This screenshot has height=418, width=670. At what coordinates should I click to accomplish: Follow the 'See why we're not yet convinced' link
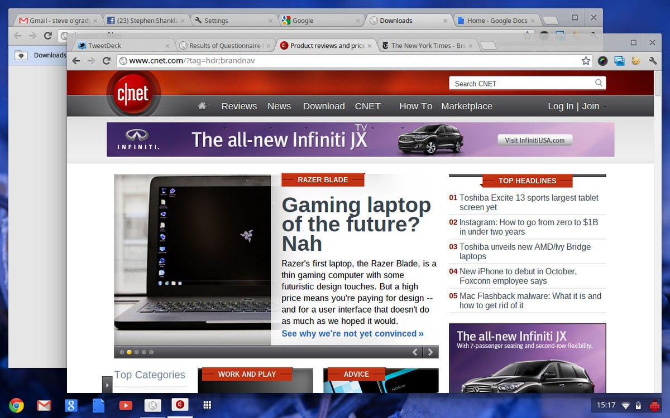click(352, 333)
